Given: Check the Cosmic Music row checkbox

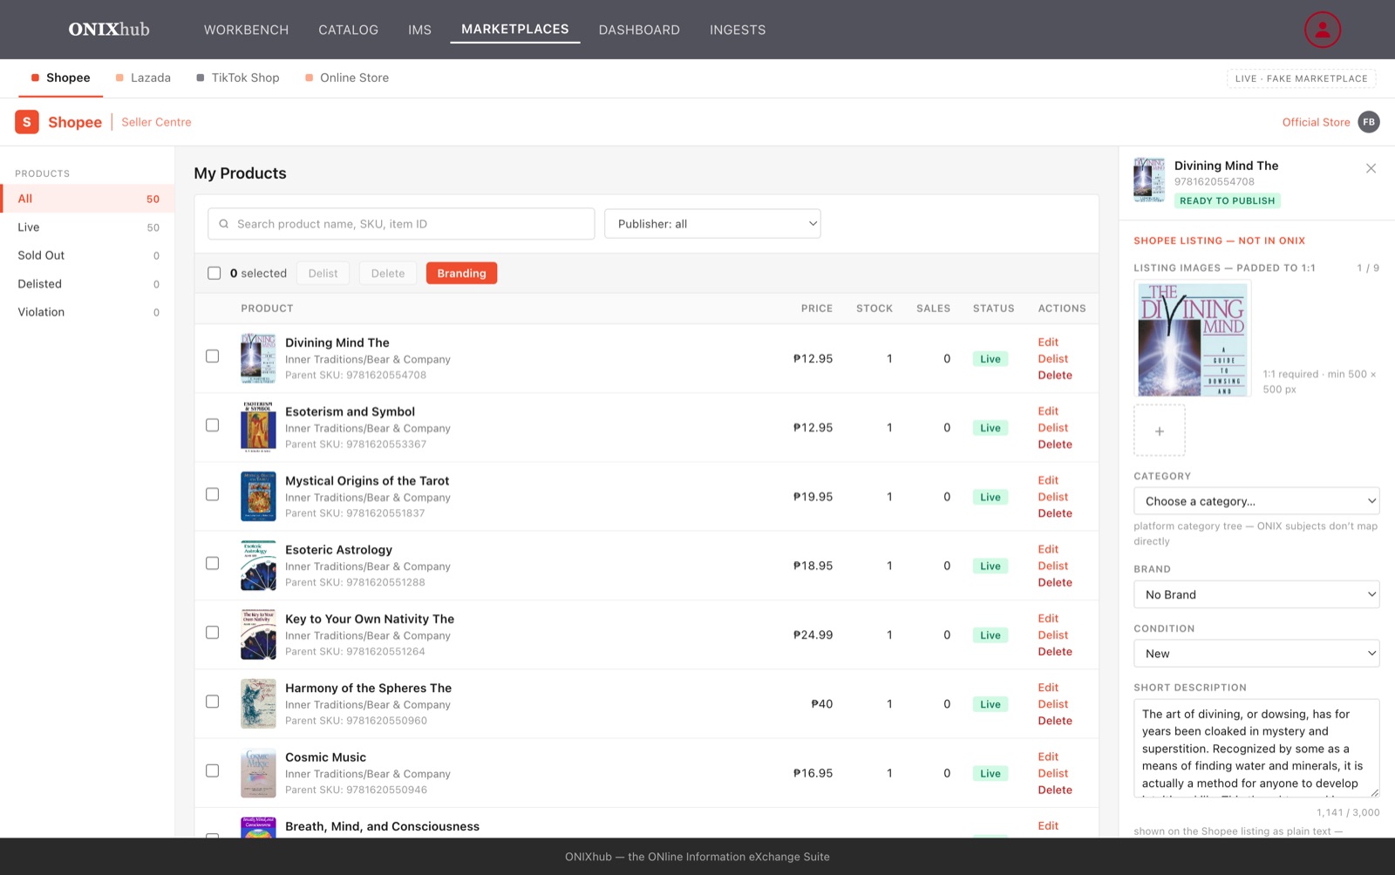Looking at the screenshot, I should click(x=212, y=770).
